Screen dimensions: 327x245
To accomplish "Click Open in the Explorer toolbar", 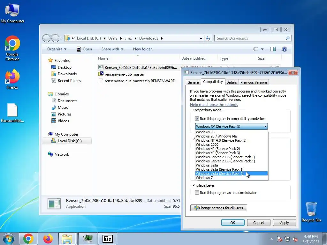I will 84,49.
